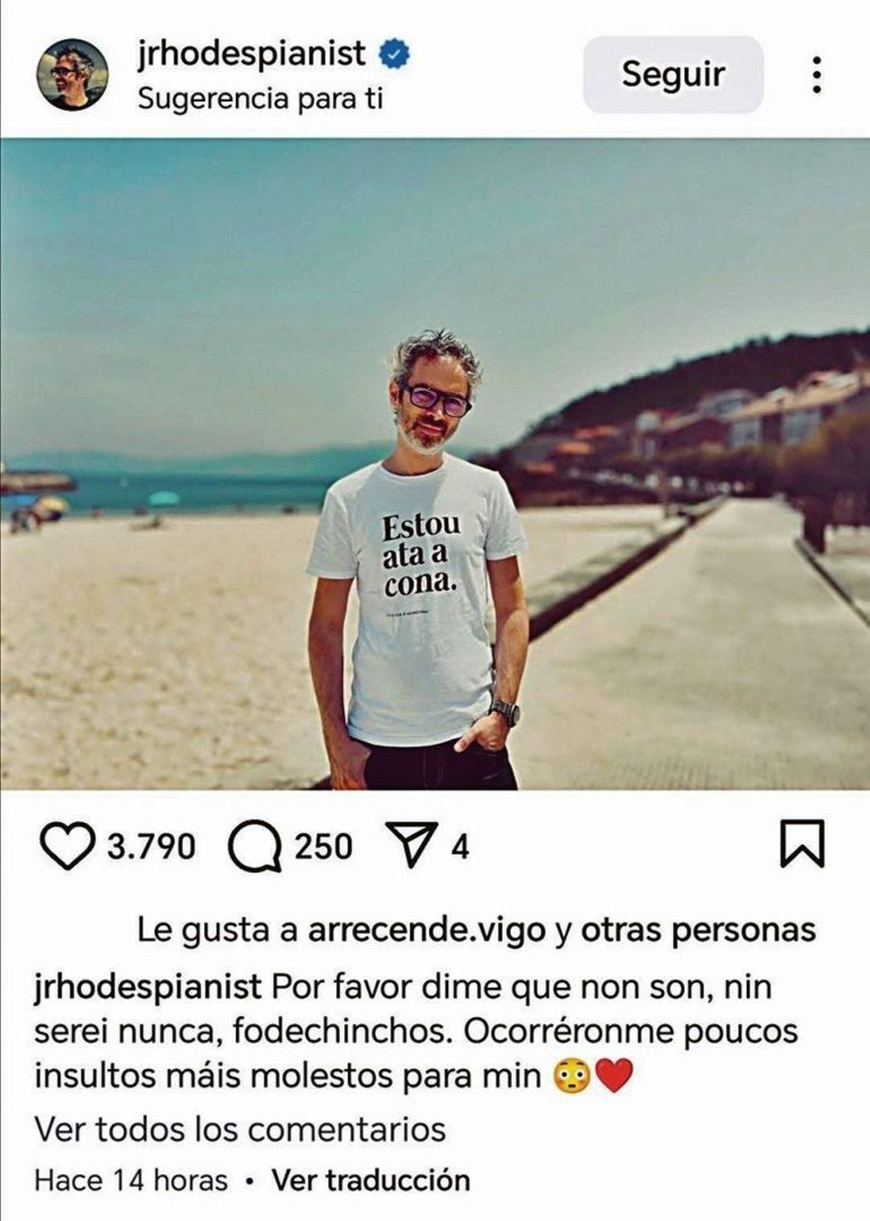Like the post with the heart icon

tap(66, 847)
